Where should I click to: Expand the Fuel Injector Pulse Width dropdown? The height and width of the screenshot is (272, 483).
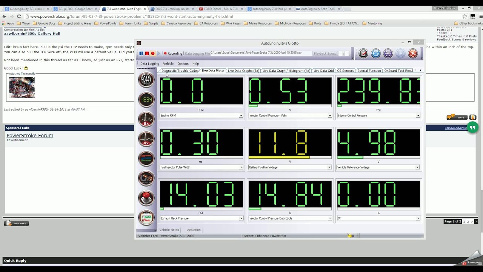tap(241, 167)
